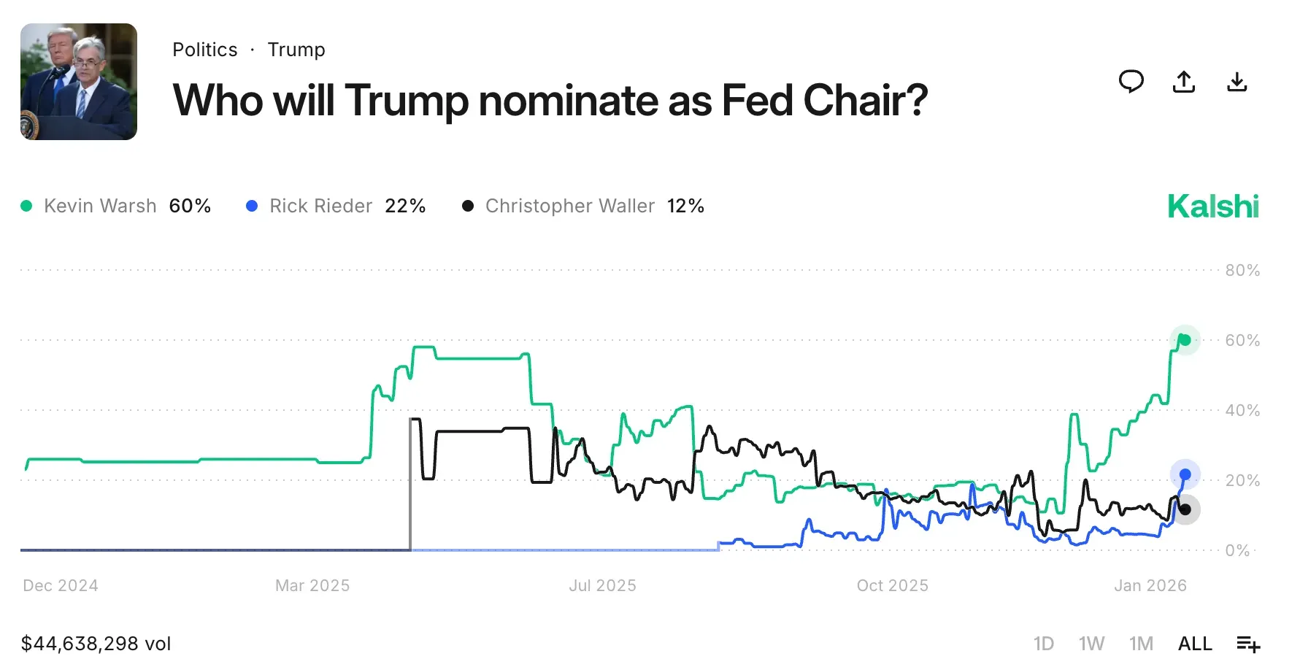
Task: Select the 1M range option
Action: (x=1142, y=643)
